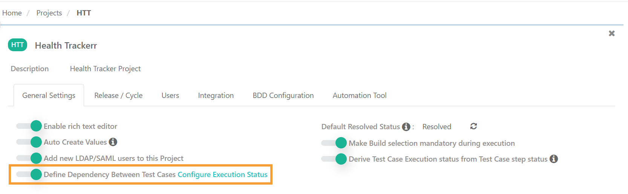Click info icon after Test Case step status
Image resolution: width=628 pixels, height=194 pixels.
(x=554, y=159)
